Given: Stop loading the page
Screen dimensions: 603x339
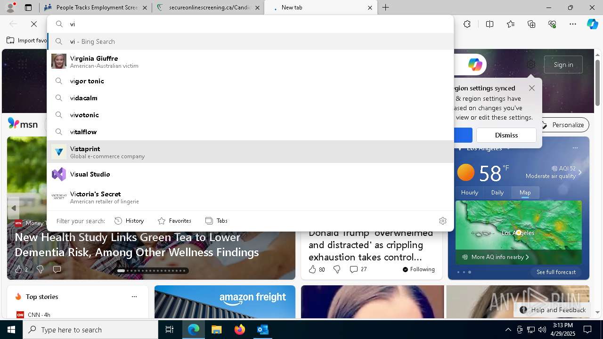Looking at the screenshot, I should 34,24.
